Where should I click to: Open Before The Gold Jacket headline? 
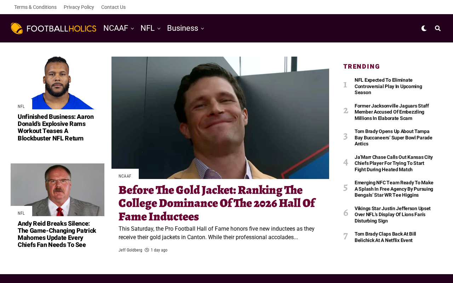[x=217, y=203]
